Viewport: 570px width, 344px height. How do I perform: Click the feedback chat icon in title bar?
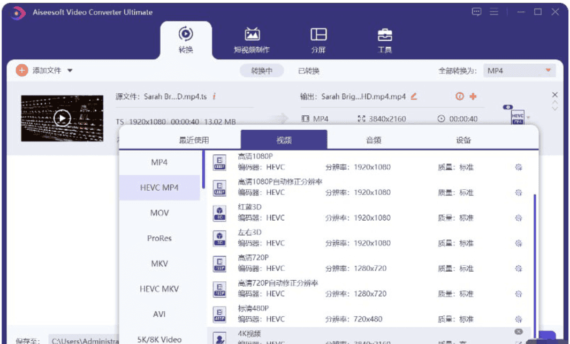[476, 12]
